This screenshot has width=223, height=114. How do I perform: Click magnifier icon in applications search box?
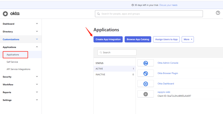(101, 53)
